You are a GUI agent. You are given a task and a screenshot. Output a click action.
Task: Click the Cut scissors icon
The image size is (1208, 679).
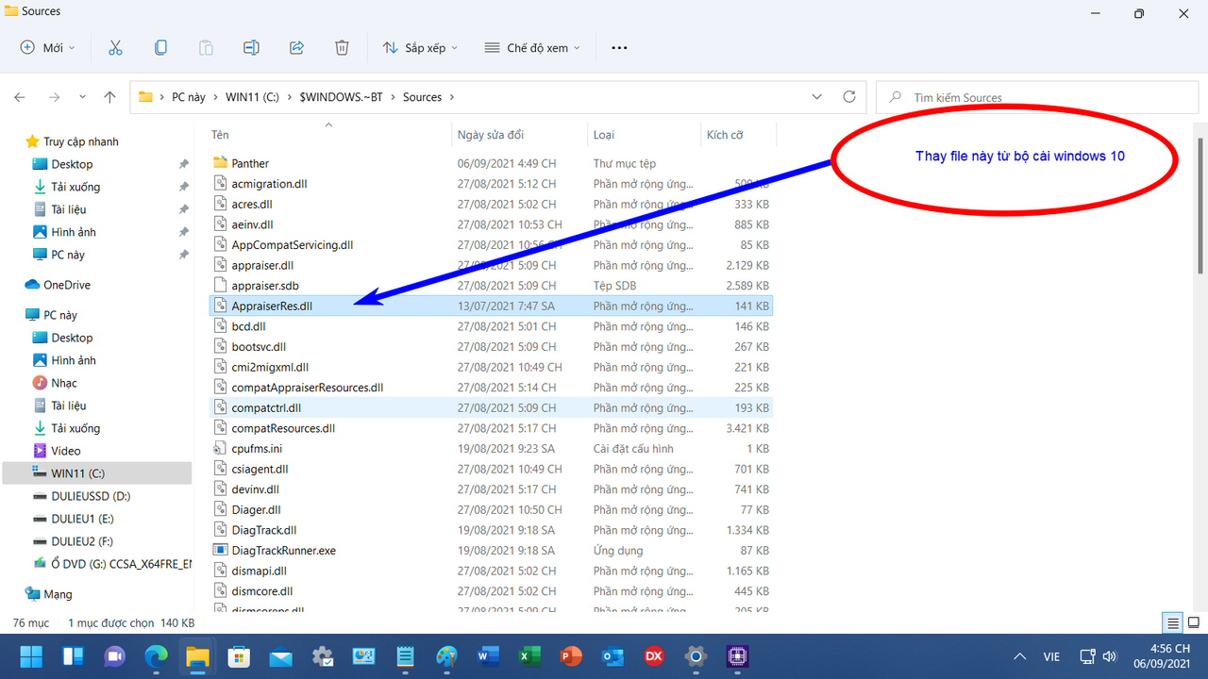coord(115,47)
